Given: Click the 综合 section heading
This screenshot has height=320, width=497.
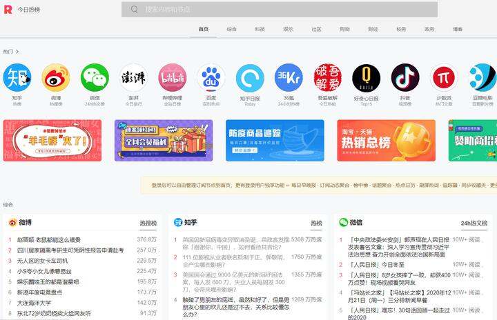Looking at the screenshot, I should click(x=8, y=205).
